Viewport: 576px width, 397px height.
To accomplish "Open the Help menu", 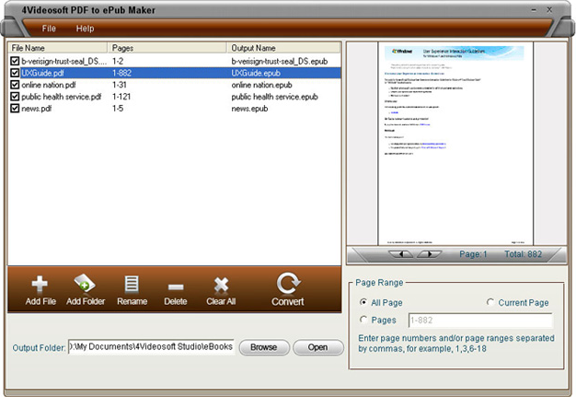I will tap(85, 29).
